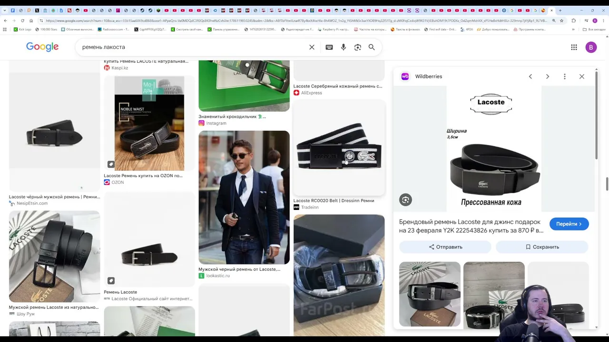
Task: Open the NesipEtsin.com source link
Action: [29, 203]
